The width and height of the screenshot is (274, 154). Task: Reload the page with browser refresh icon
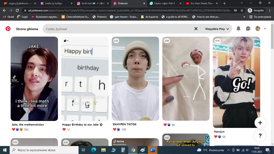point(17,11)
